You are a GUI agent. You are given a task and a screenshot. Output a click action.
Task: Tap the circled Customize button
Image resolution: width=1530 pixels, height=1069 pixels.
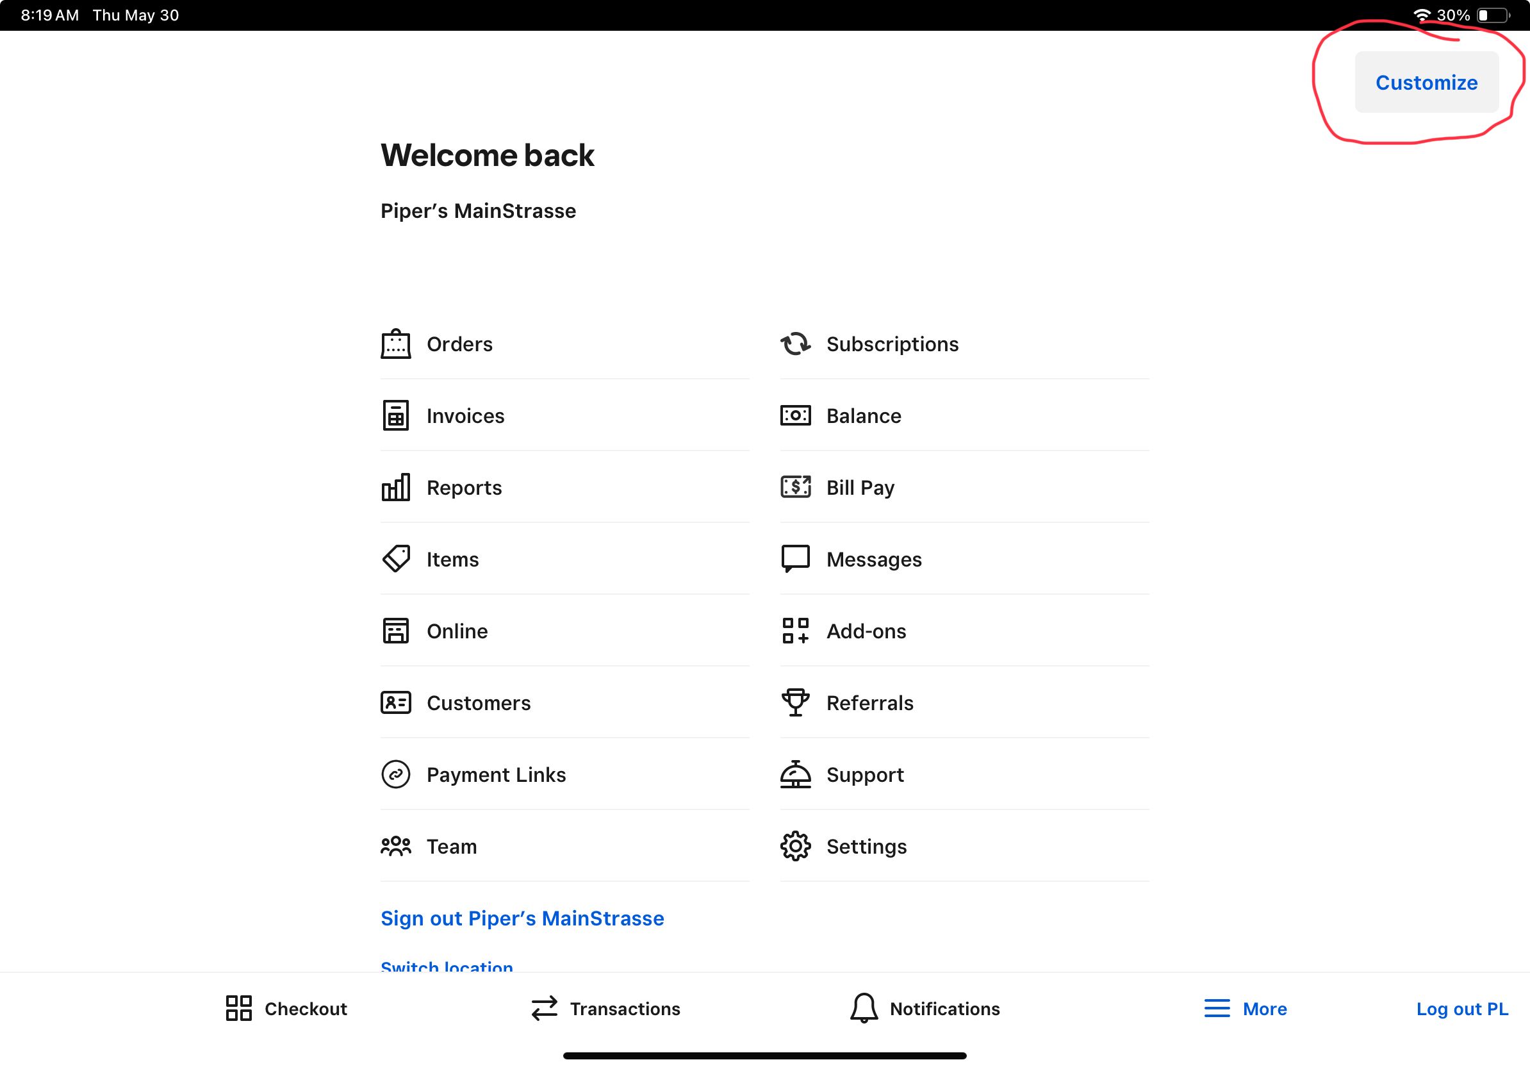[x=1426, y=82]
